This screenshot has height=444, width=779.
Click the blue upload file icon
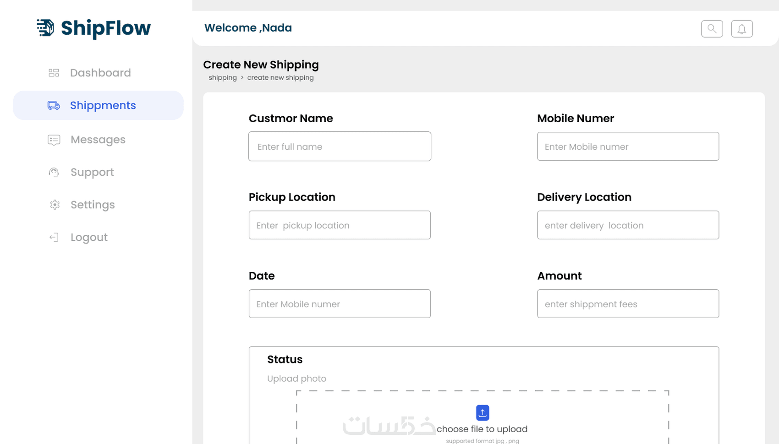pyautogui.click(x=482, y=412)
